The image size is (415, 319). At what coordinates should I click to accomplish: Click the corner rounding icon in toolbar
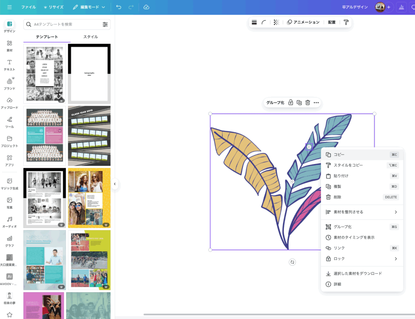point(264,22)
